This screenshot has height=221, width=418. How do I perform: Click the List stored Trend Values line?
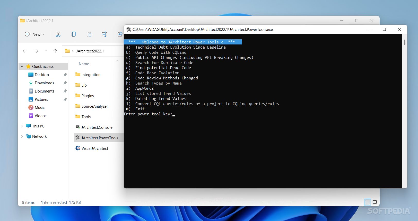[159, 94]
